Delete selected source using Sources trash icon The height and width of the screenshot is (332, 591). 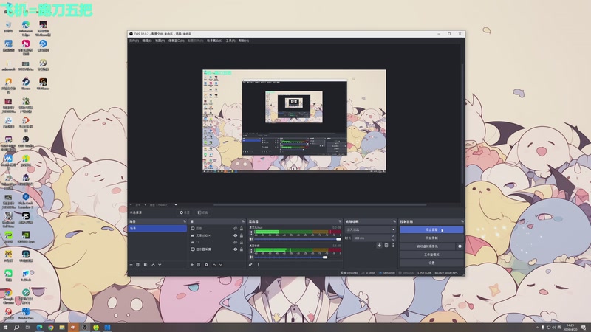click(199, 265)
